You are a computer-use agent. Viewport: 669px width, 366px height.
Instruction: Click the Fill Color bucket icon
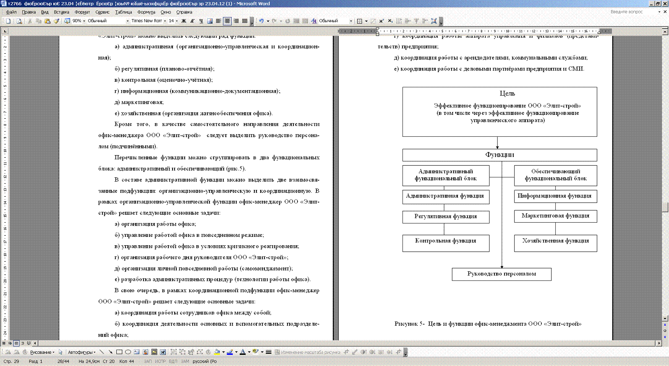click(x=217, y=352)
